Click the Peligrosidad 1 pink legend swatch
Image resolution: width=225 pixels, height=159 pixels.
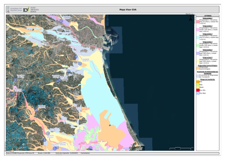198,21
